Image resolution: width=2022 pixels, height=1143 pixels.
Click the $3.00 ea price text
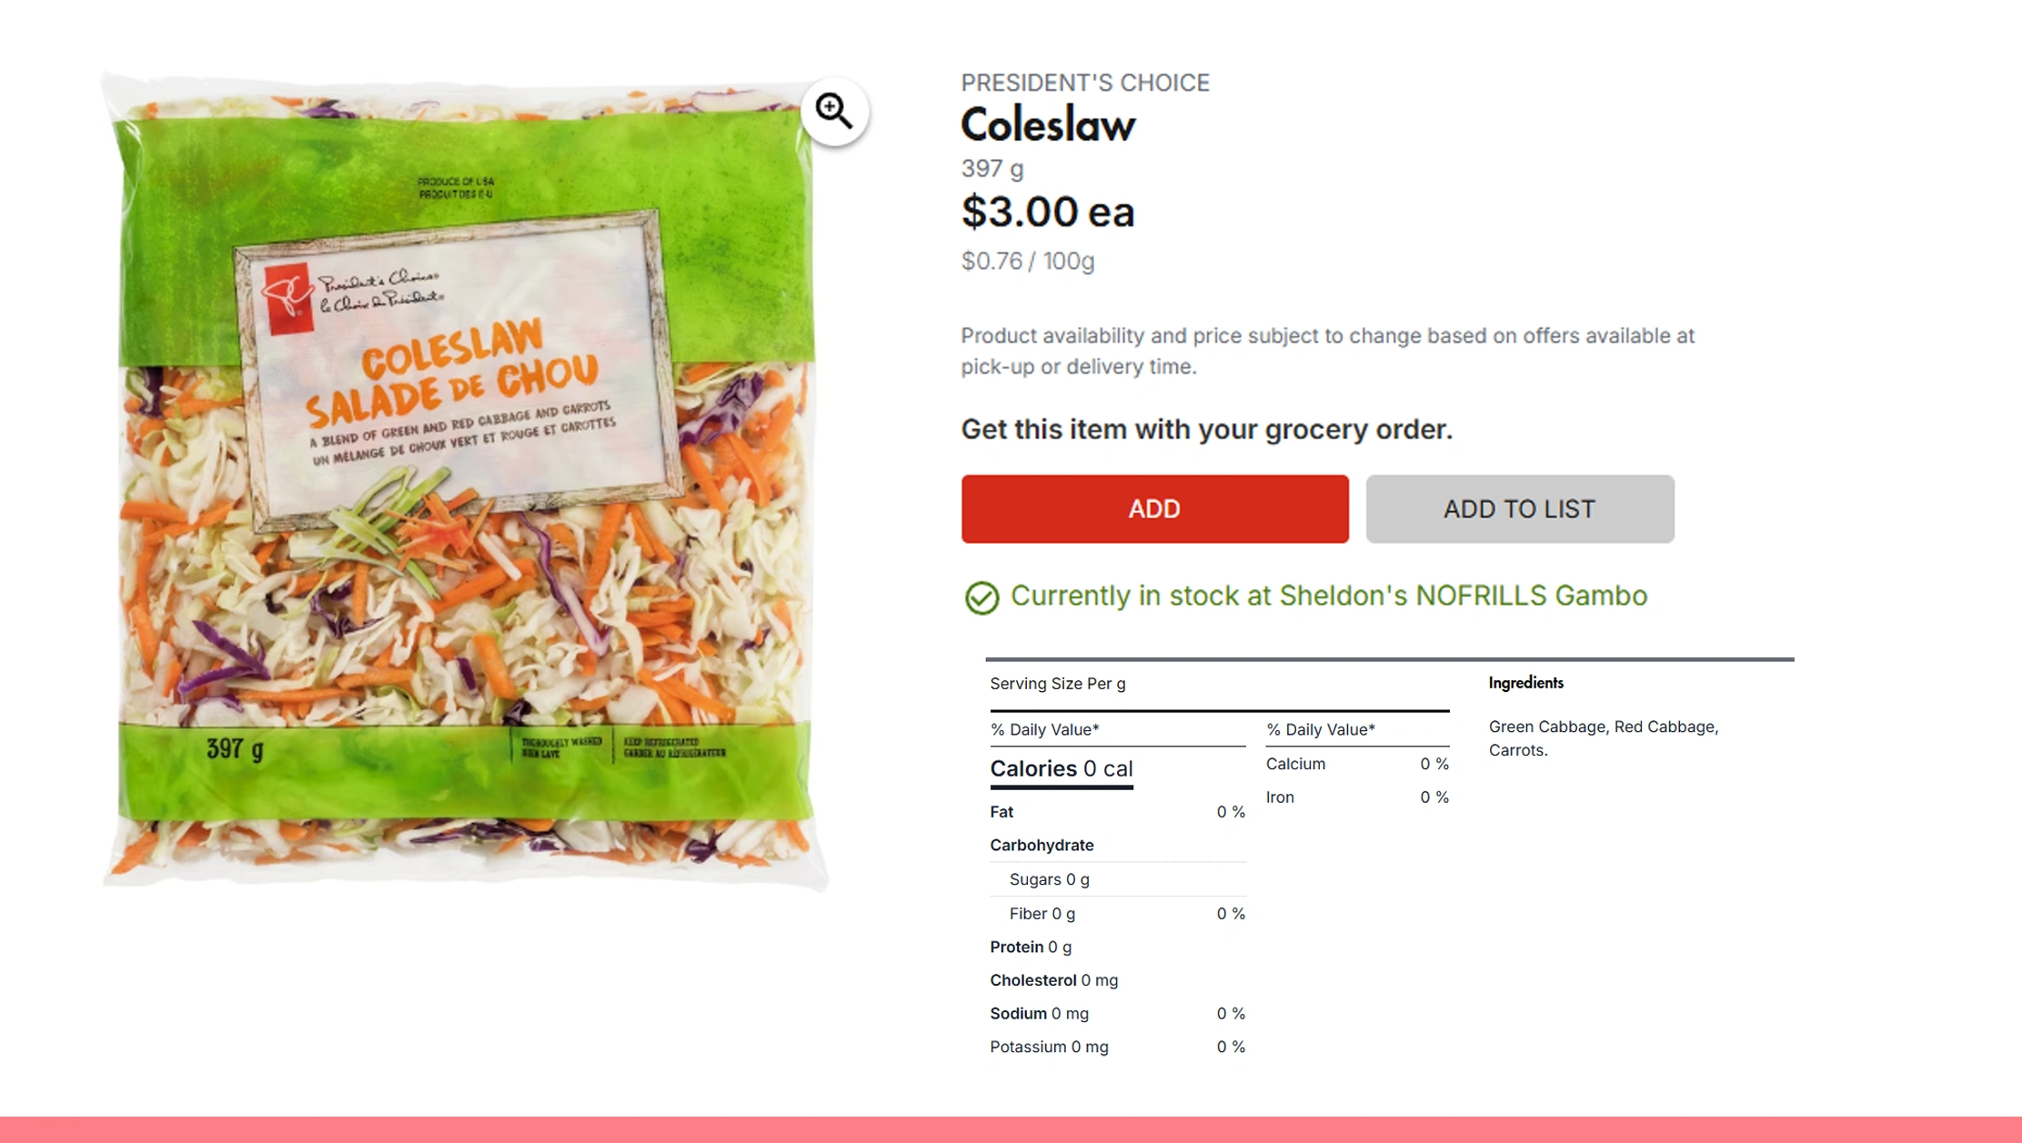1046,212
